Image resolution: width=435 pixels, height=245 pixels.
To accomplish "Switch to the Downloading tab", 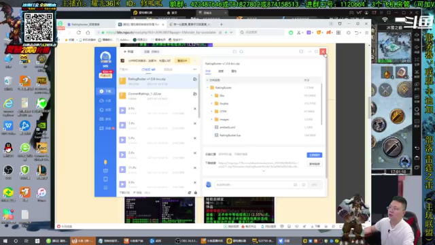I will pyautogui.click(x=124, y=69).
